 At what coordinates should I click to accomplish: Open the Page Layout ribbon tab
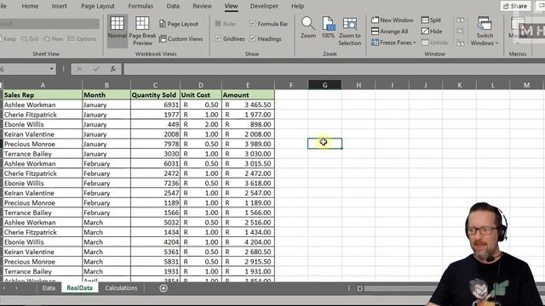[x=98, y=6]
